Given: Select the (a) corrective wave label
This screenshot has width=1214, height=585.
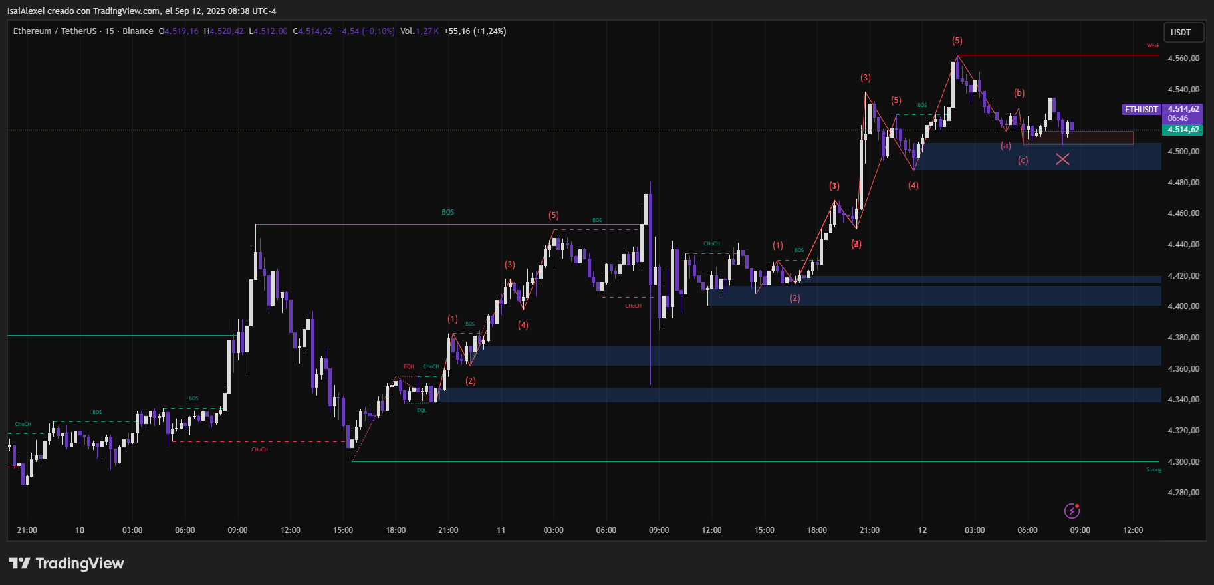Looking at the screenshot, I should tap(1005, 146).
